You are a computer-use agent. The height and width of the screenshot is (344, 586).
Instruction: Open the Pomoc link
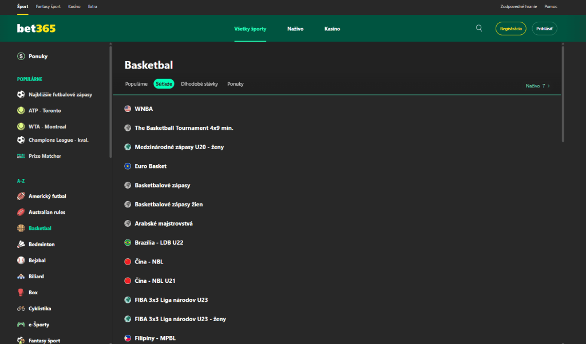click(x=551, y=7)
